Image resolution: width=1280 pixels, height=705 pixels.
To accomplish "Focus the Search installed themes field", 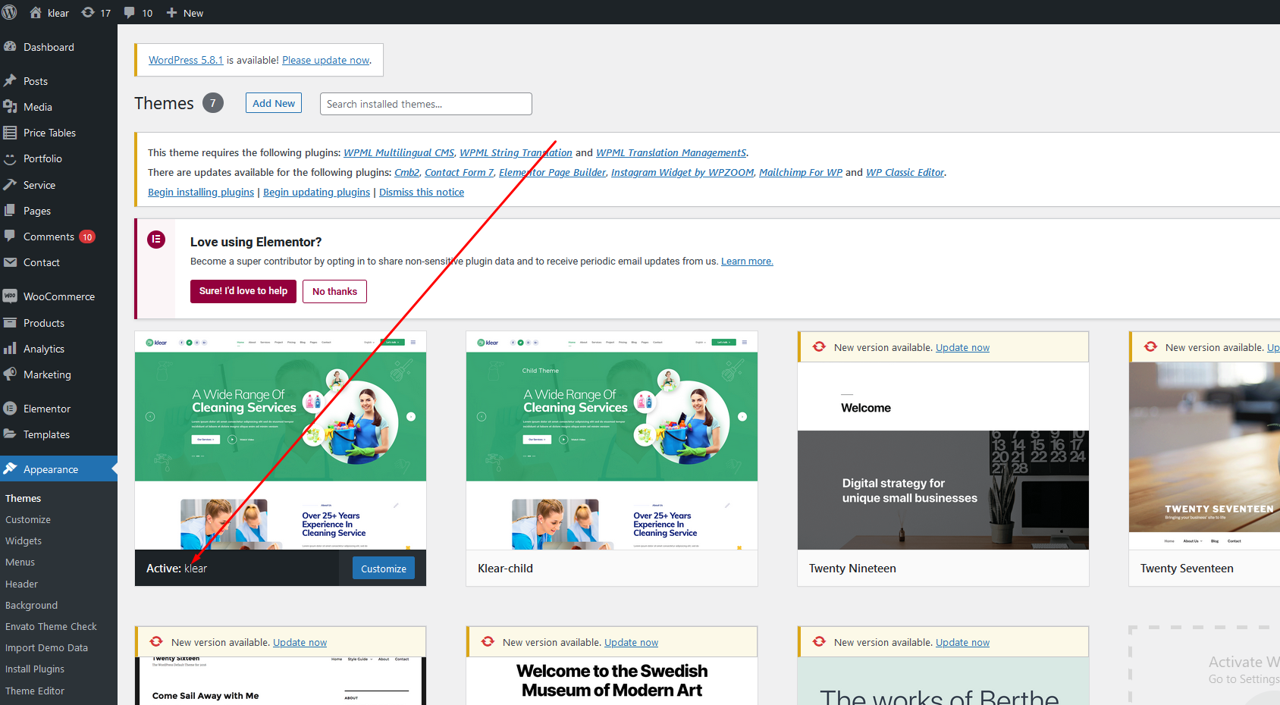I will point(425,104).
